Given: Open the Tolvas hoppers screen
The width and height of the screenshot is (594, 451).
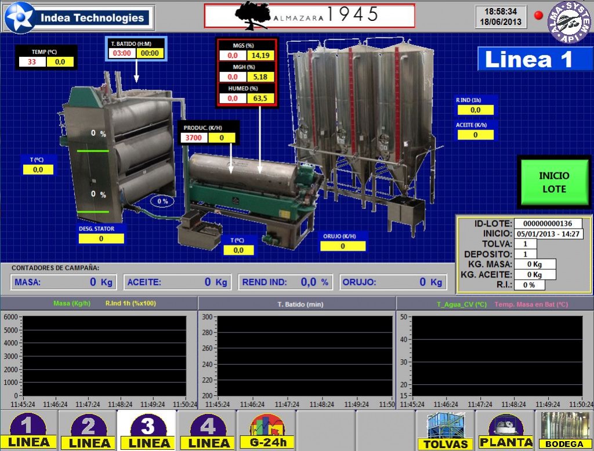Looking at the screenshot, I should coord(445,431).
